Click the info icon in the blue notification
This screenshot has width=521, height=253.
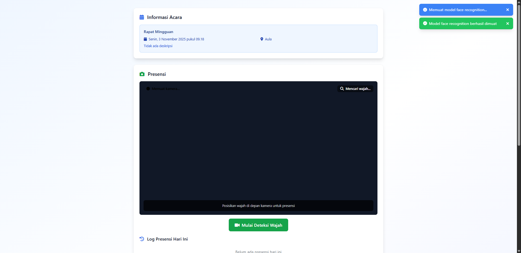425,9
